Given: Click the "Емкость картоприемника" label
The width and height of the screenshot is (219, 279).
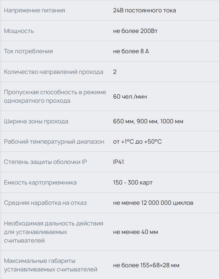Looking at the screenshot, I should [40, 183].
